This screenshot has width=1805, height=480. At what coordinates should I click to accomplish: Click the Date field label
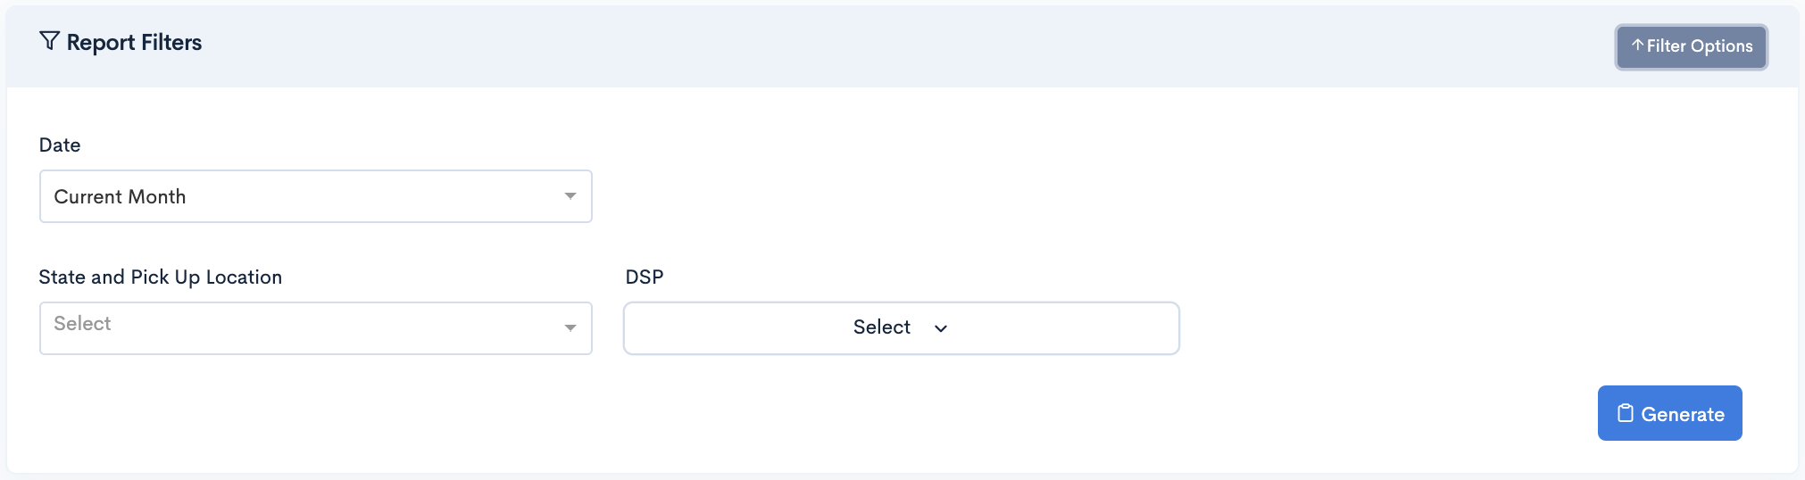[x=60, y=145]
